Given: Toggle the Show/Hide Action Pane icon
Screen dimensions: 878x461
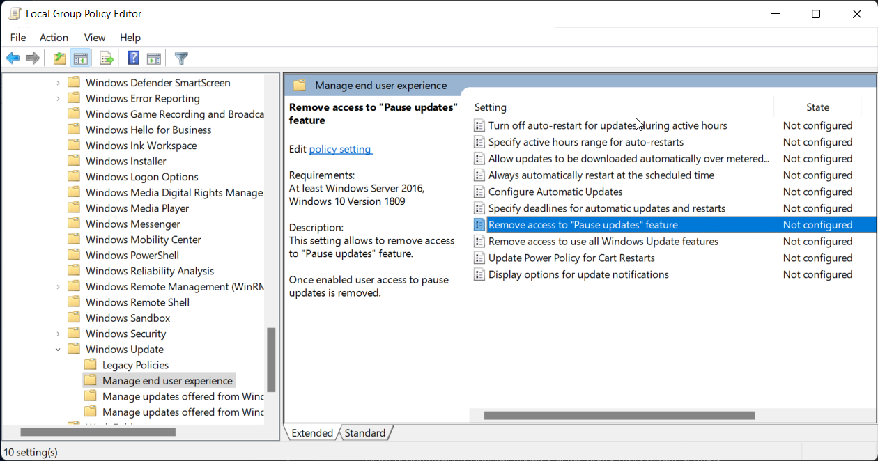Looking at the screenshot, I should click(154, 58).
